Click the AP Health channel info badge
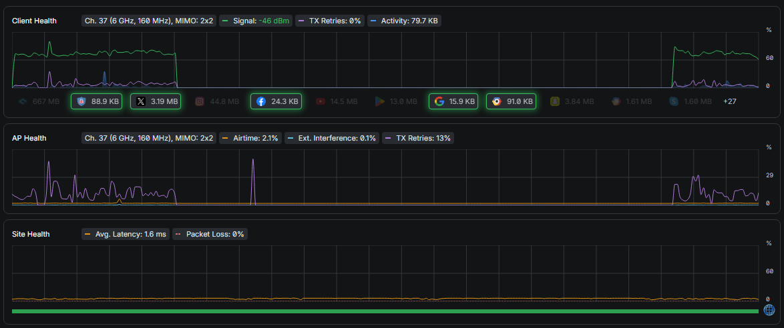 148,138
